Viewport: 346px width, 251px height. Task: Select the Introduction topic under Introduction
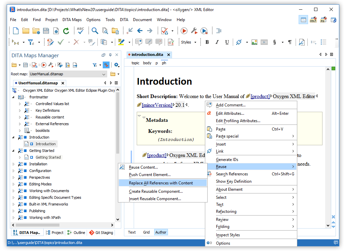[x=45, y=144]
